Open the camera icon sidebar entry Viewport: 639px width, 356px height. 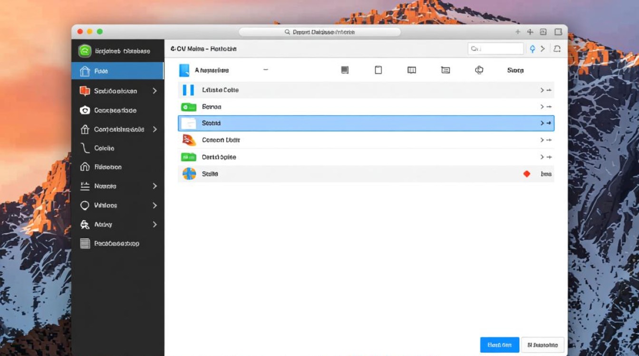pyautogui.click(x=85, y=110)
